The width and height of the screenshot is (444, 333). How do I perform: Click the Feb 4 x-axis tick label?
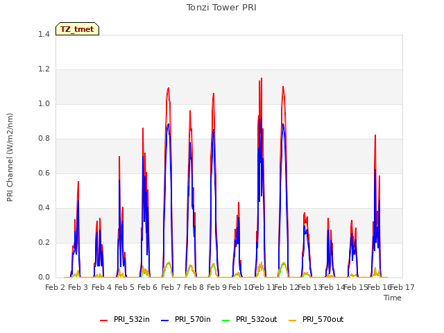(x=102, y=287)
